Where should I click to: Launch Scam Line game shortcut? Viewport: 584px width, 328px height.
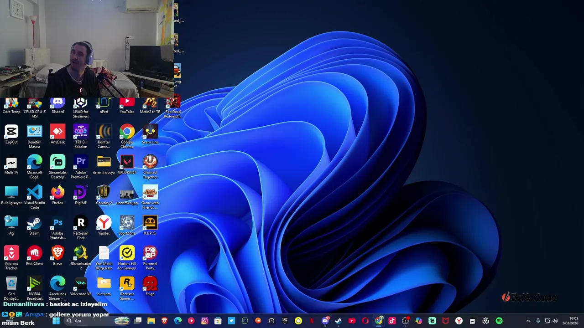coord(150,134)
